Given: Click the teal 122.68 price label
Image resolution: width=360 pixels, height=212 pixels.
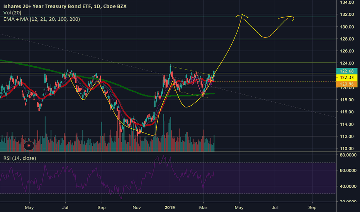Looking at the screenshot, I should point(347,71).
